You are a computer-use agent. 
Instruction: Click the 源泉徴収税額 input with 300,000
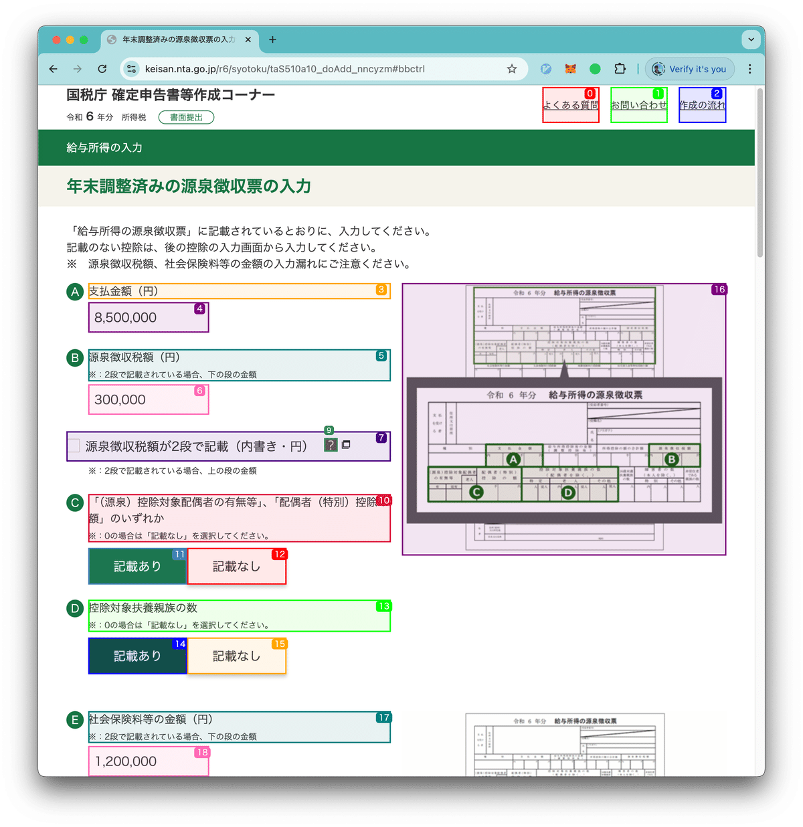pyautogui.click(x=149, y=399)
